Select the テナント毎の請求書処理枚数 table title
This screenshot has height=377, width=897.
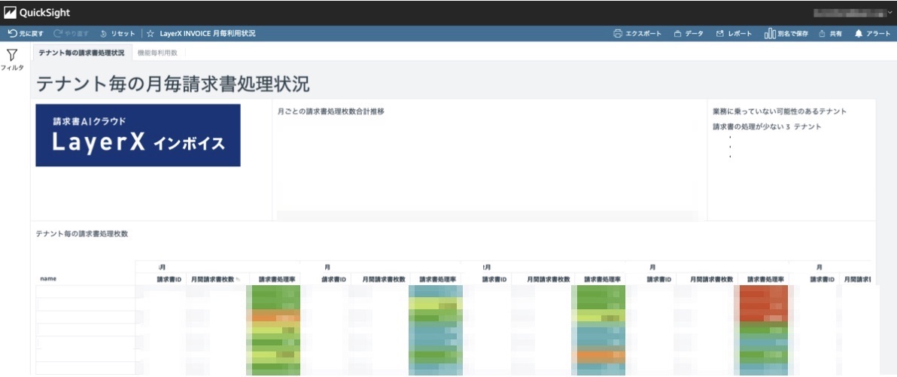pos(82,234)
